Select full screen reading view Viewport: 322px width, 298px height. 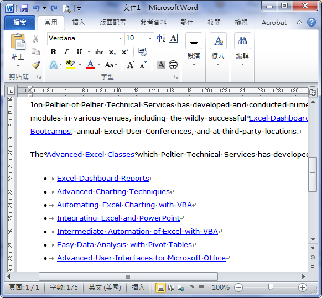point(171,287)
